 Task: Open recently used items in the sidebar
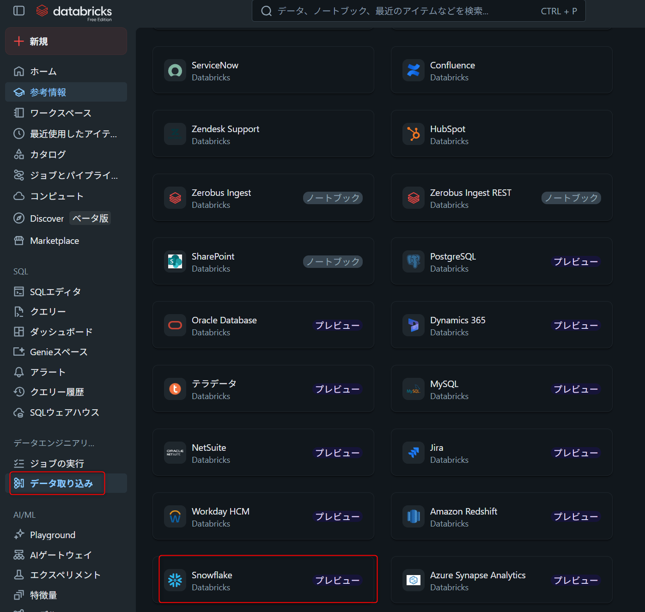tap(66, 133)
